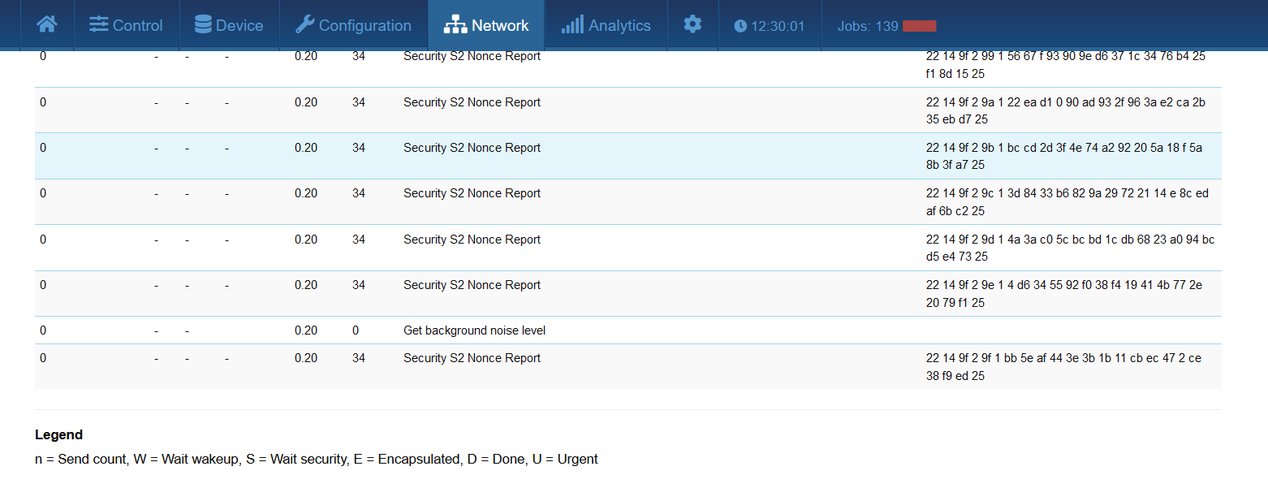Click the Get background noise level row

474,330
